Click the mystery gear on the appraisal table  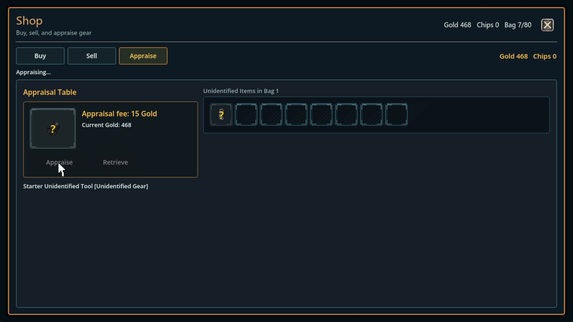point(53,128)
